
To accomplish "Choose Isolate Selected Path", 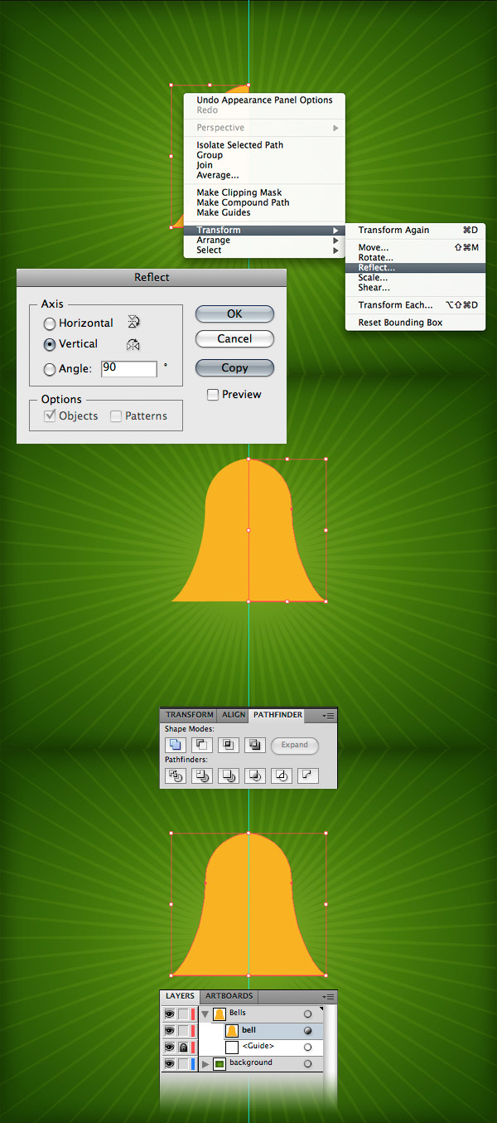I will click(263, 145).
